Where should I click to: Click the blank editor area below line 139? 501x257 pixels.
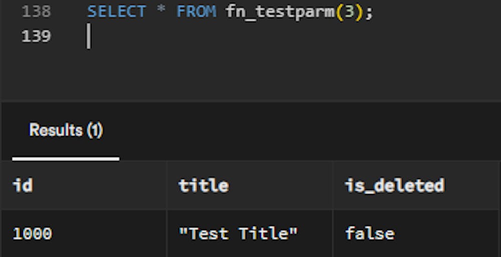tap(250, 75)
